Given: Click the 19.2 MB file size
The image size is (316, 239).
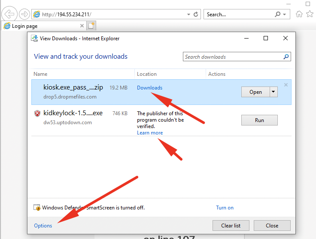Looking at the screenshot, I should pos(118,88).
